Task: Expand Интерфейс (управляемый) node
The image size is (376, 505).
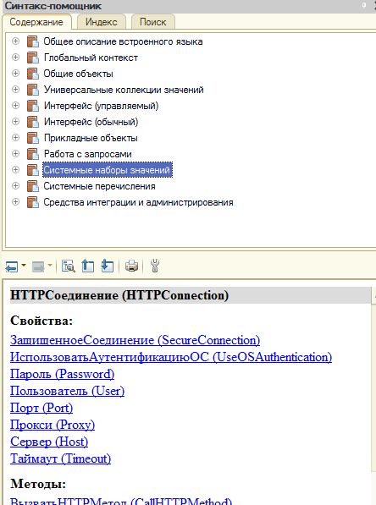Action: pos(15,106)
